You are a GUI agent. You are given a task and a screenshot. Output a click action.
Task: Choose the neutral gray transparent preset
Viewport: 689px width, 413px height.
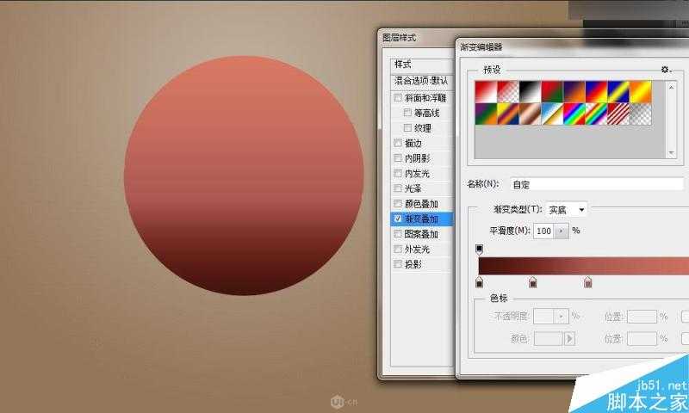pyautogui.click(x=641, y=114)
